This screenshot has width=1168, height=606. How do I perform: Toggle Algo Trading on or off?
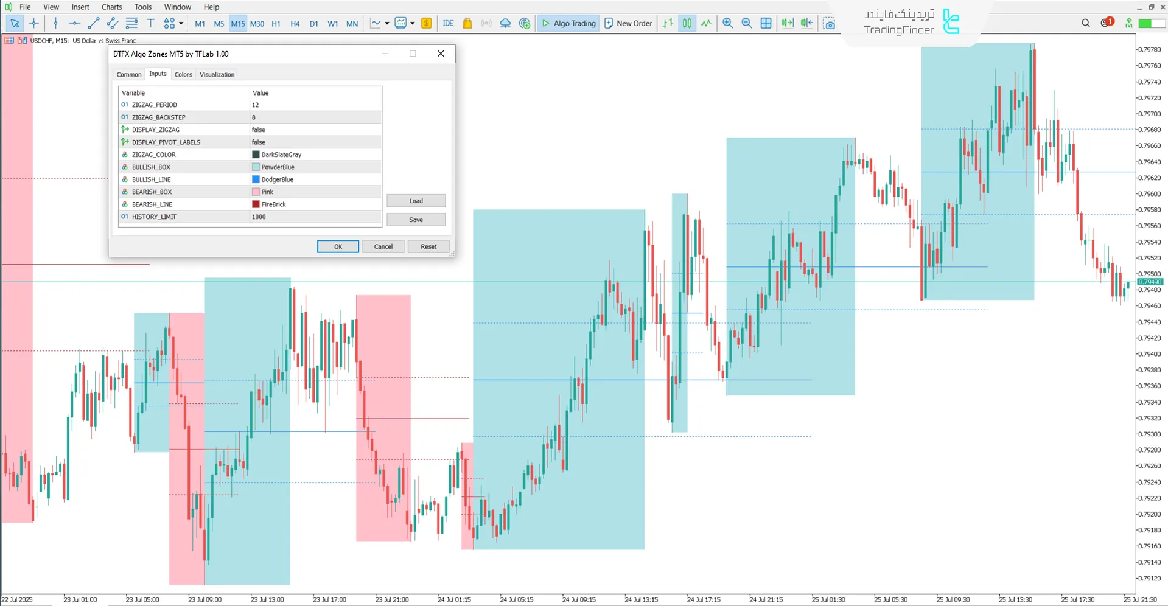(x=568, y=23)
